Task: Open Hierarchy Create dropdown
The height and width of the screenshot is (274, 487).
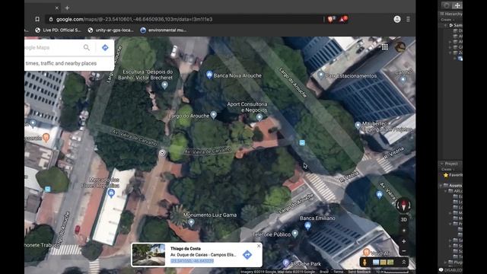Action: [x=447, y=20]
